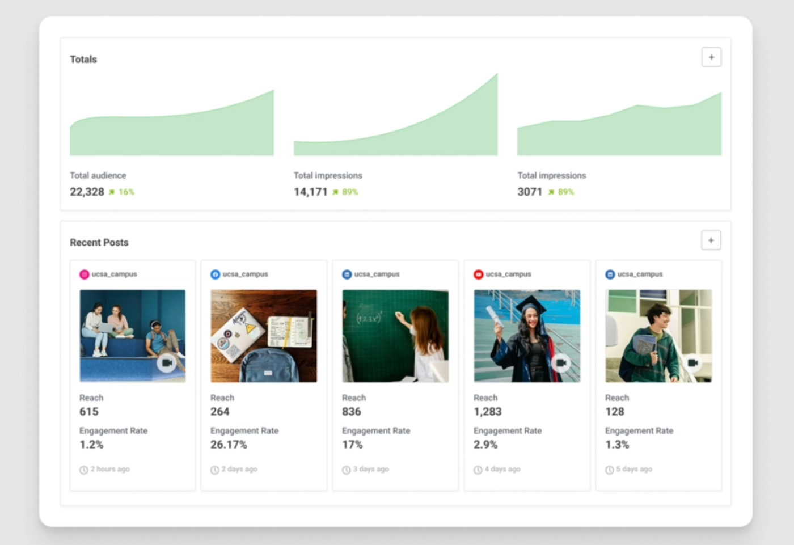
Task: Click the LinkedIn icon on the 836 reach post
Action: [x=347, y=274]
